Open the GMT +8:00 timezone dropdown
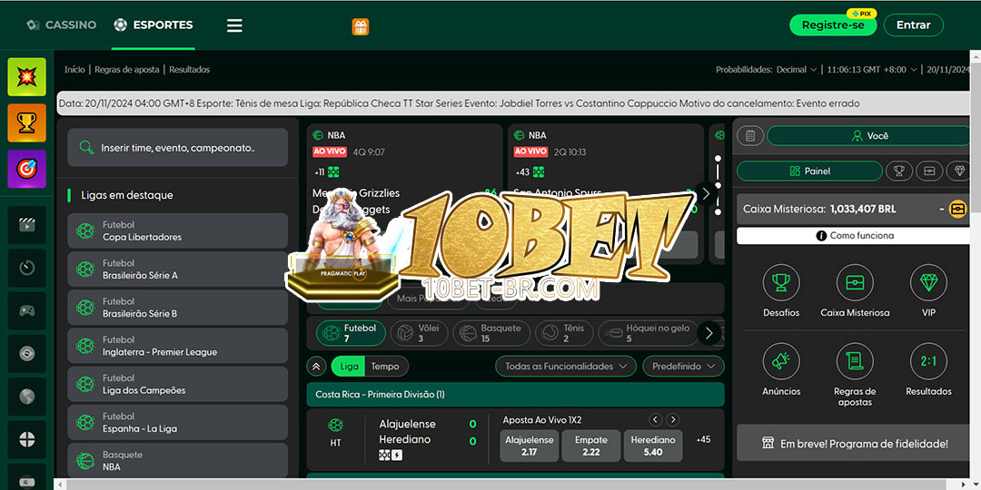Viewport: 981px width, 490px height. coord(873,70)
